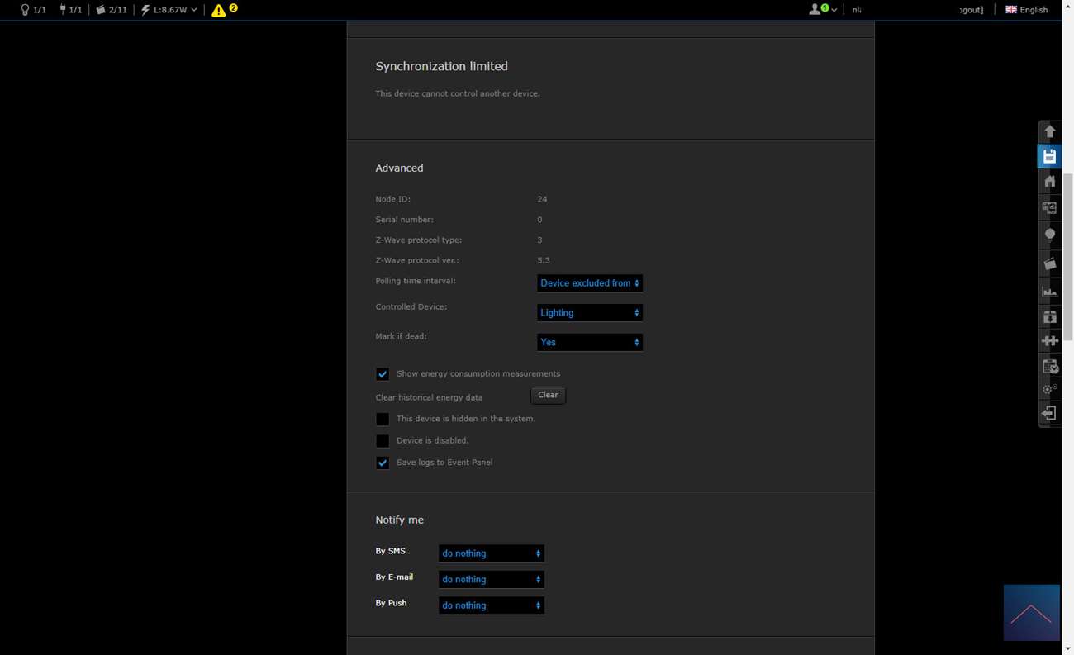1074x655 pixels.
Task: Open the plugins puzzle piece icon
Action: [1049, 340]
